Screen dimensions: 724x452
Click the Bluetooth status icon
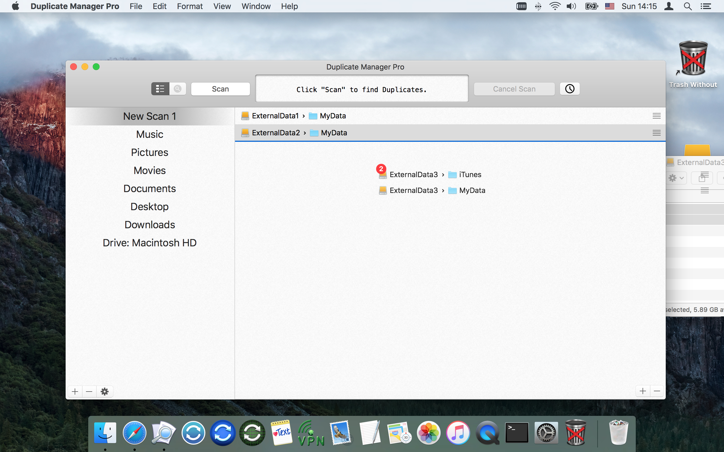[538, 6]
